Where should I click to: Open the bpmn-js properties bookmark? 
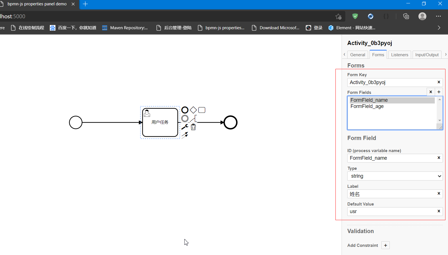(x=221, y=28)
